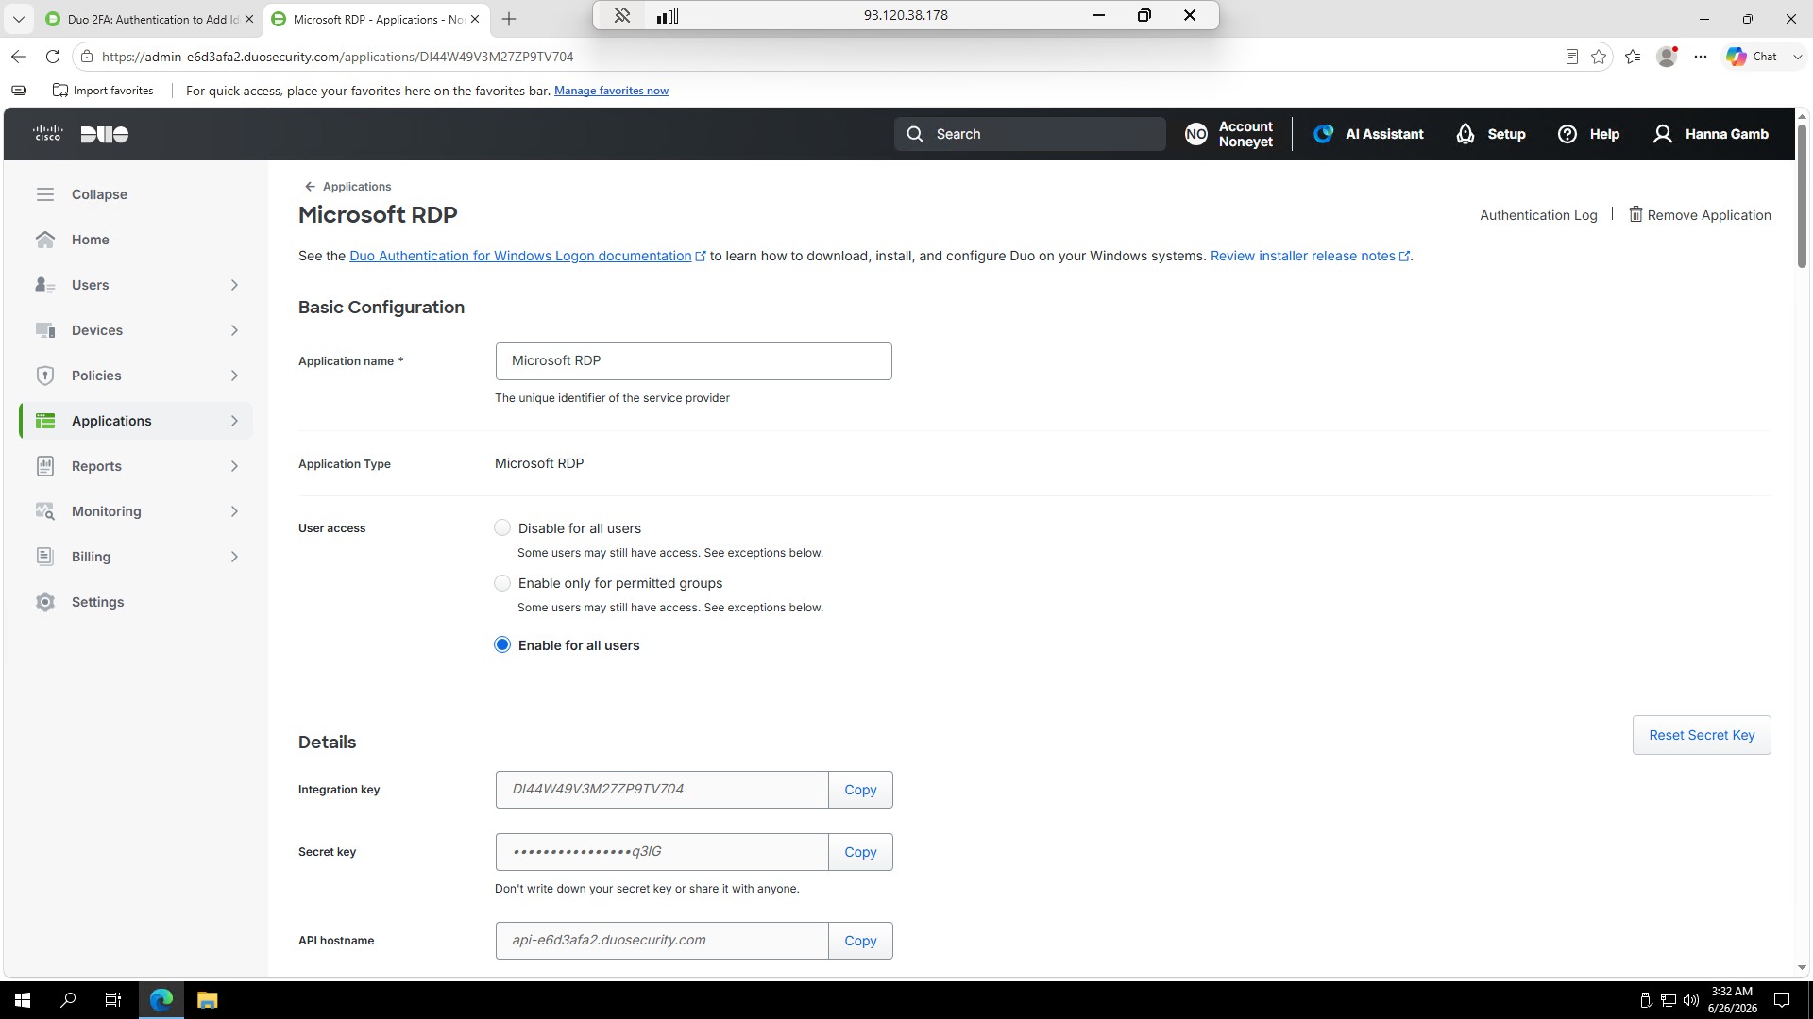
Task: Click the search magnifier icon
Action: (915, 134)
